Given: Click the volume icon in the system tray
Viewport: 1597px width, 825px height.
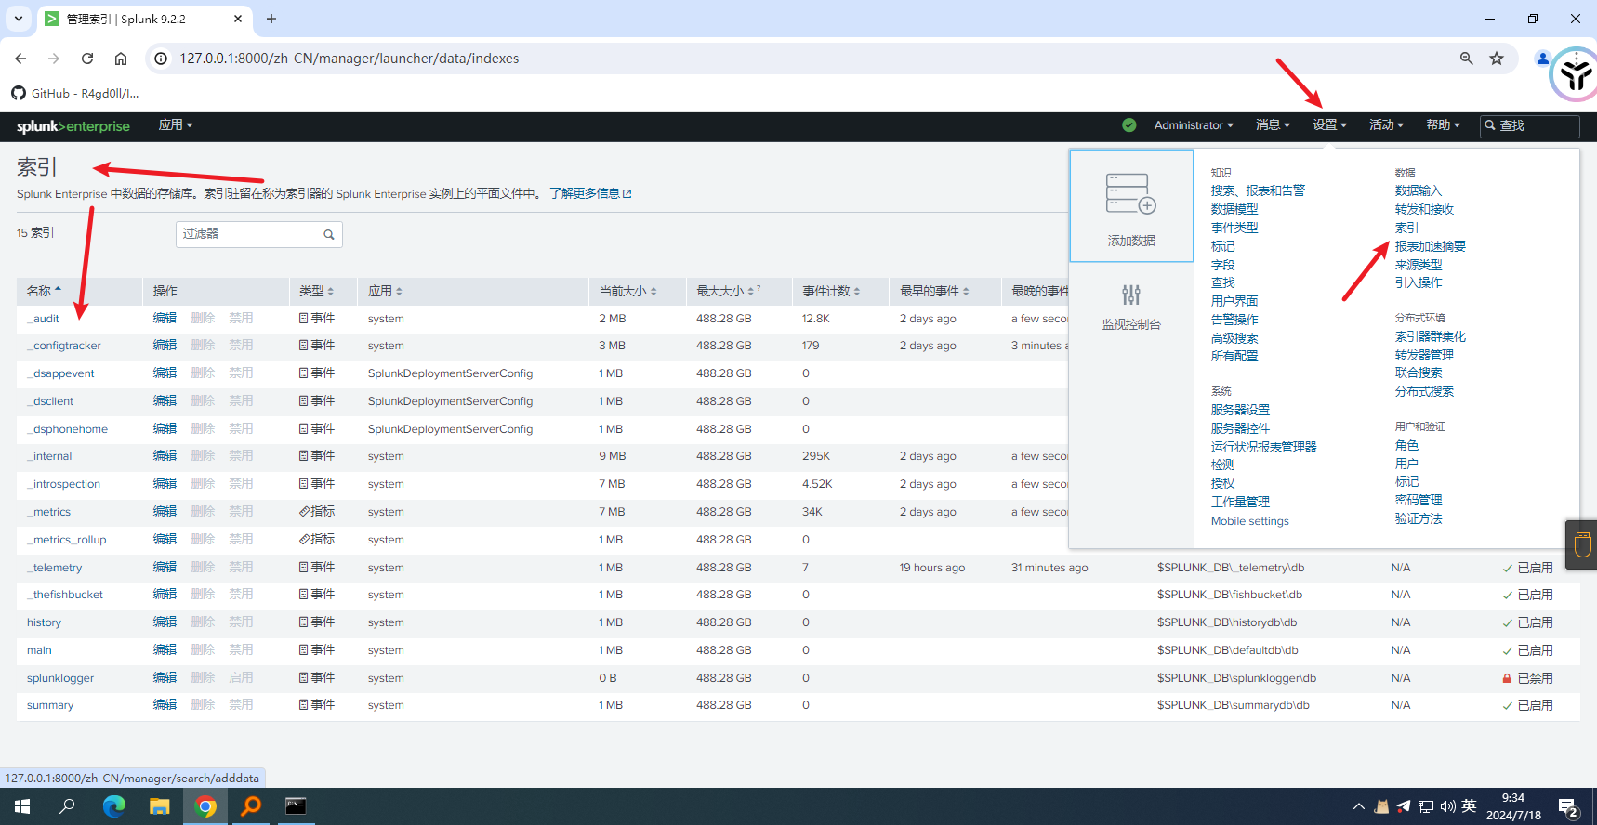Looking at the screenshot, I should [1447, 806].
